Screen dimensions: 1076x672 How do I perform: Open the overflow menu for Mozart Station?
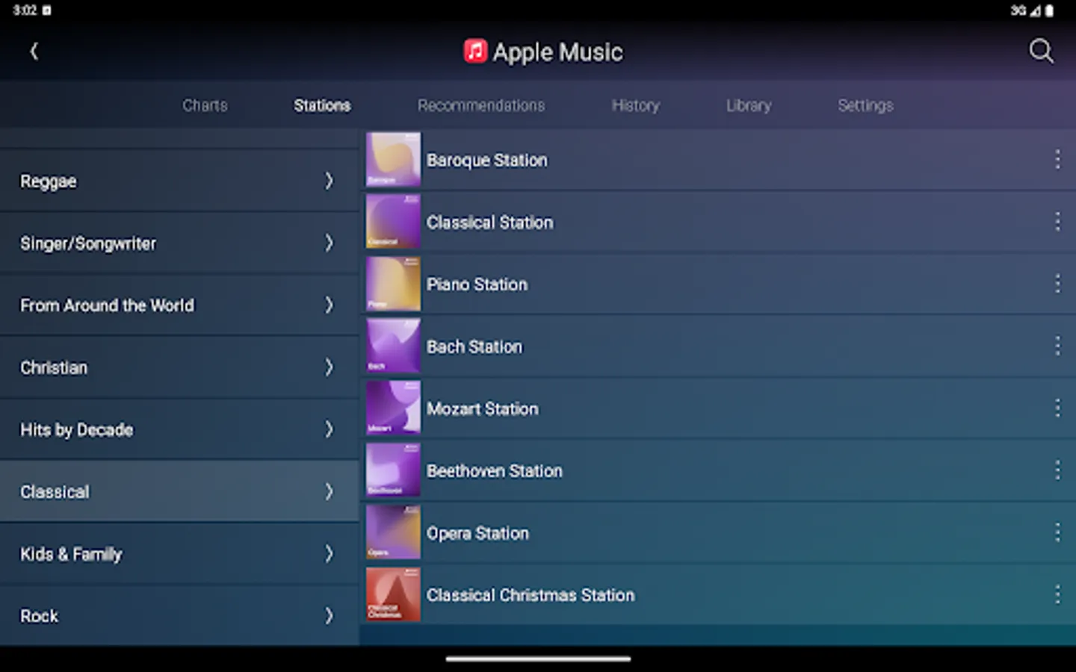[x=1057, y=408]
